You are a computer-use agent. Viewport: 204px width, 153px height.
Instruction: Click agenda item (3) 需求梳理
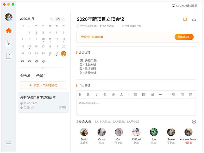88,69
